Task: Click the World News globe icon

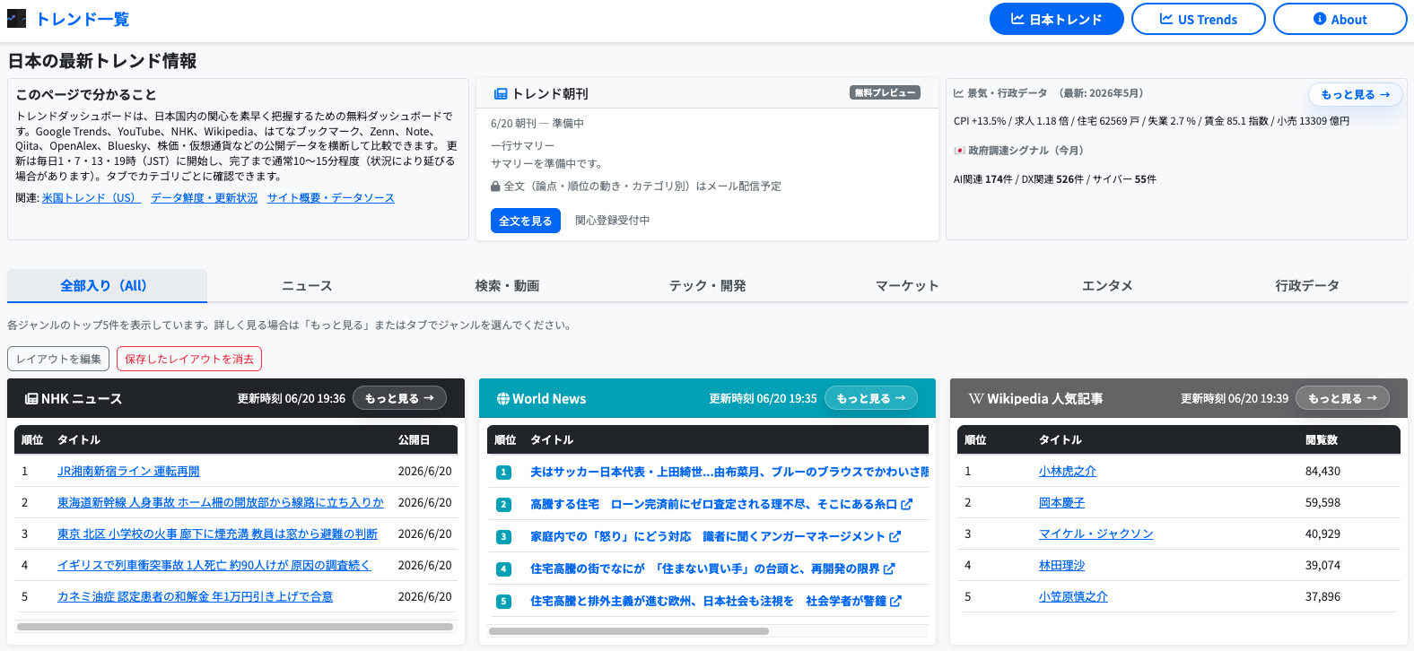Action: click(503, 399)
